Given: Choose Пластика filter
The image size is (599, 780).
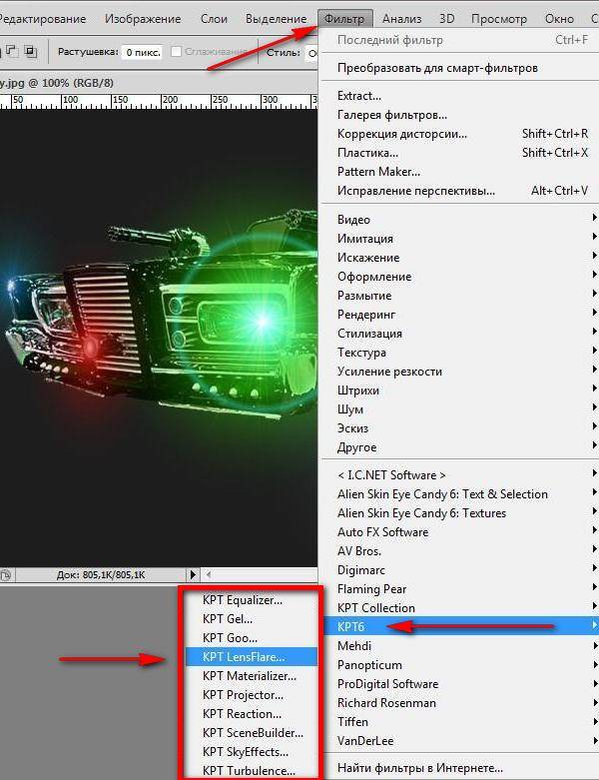Looking at the screenshot, I should [367, 153].
